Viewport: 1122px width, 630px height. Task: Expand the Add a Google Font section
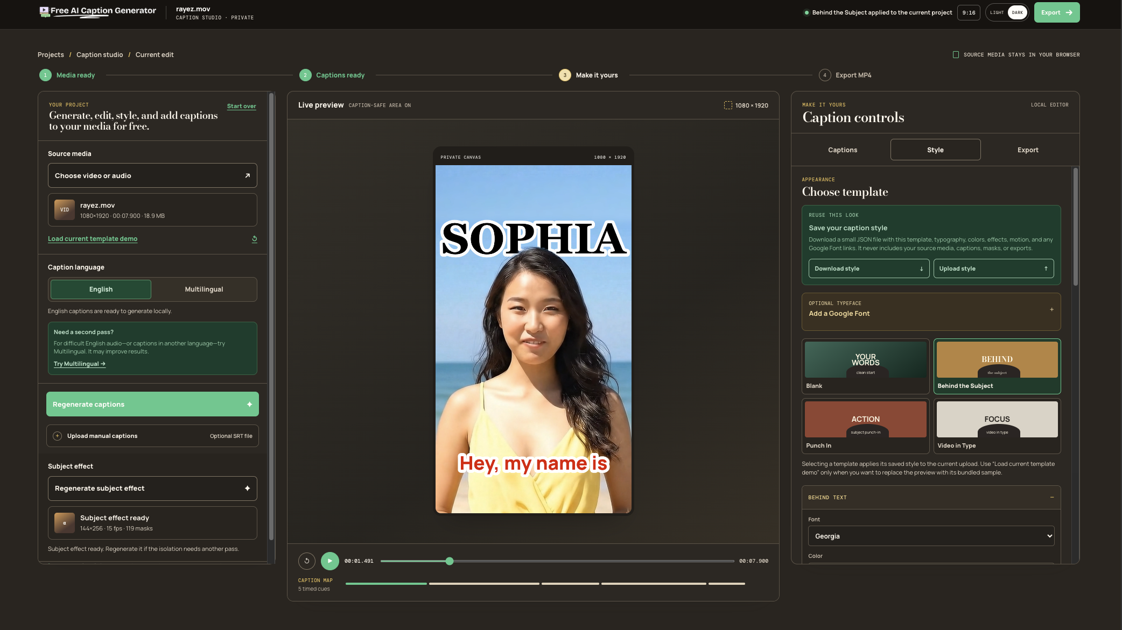coord(931,312)
